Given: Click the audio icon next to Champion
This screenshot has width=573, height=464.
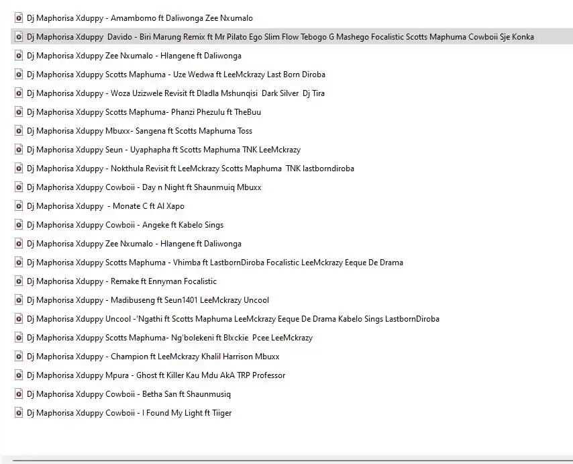Looking at the screenshot, I should pos(19,356).
